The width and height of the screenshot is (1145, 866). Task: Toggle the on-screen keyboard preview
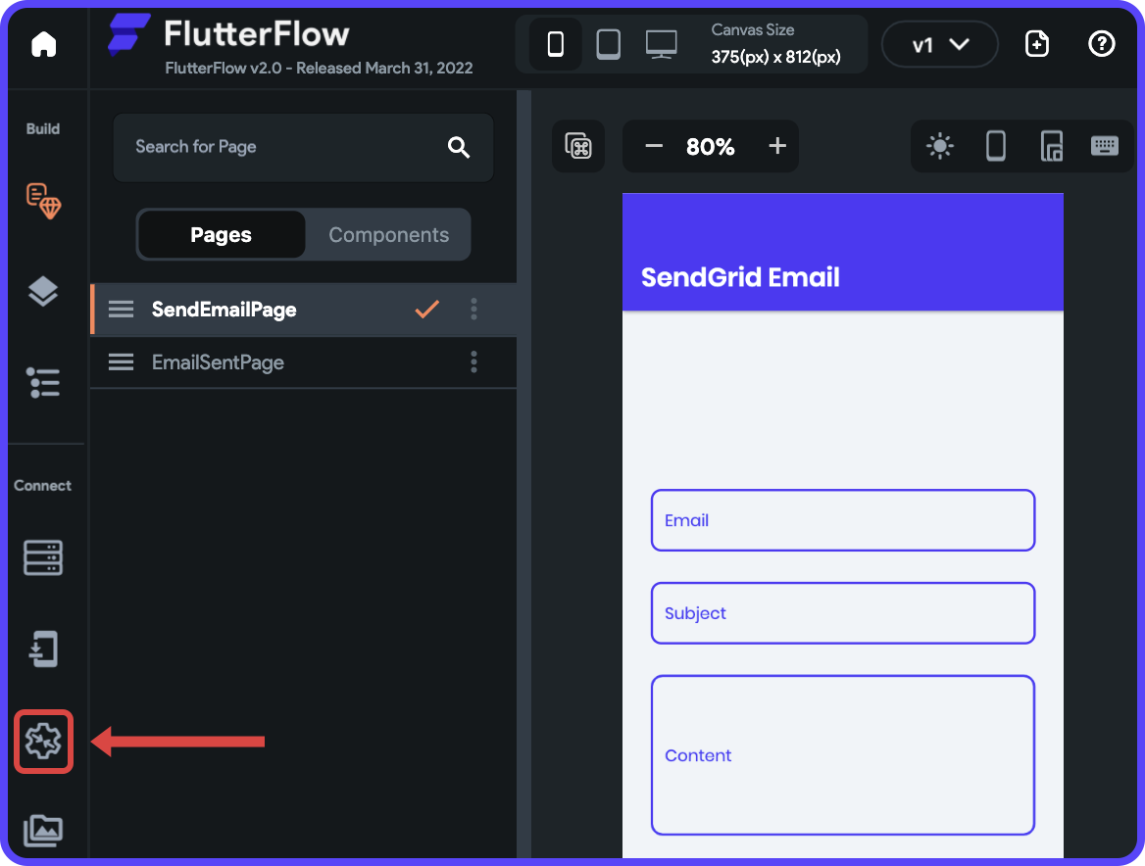[x=1104, y=146]
